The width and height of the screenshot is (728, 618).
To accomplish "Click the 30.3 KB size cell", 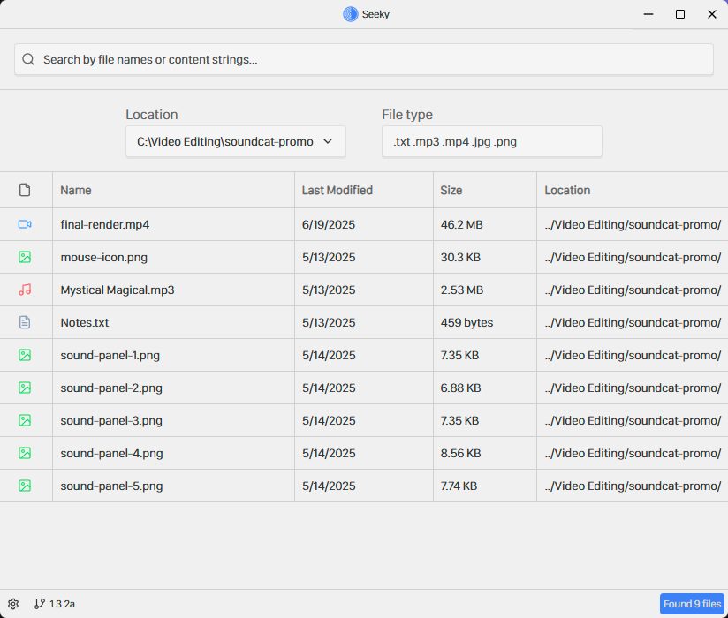I will [x=460, y=257].
